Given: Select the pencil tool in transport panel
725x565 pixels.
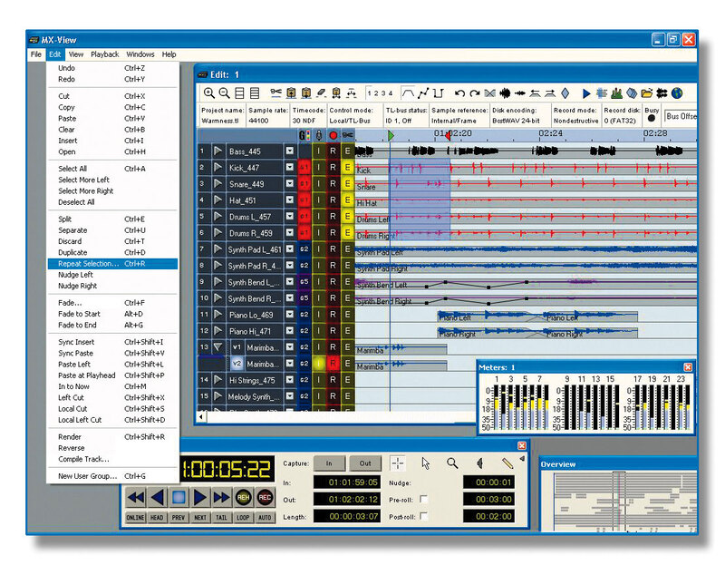Looking at the screenshot, I should pyautogui.click(x=507, y=463).
